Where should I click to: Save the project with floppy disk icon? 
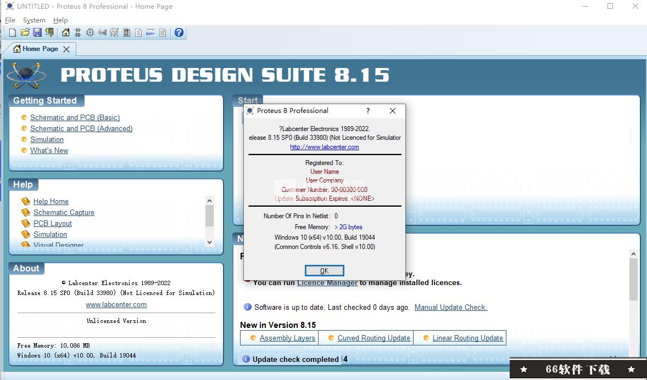pyautogui.click(x=37, y=32)
